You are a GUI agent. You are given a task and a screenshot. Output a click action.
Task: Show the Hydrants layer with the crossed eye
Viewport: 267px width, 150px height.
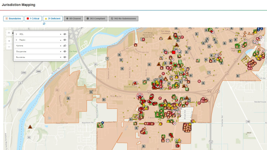pos(65,46)
